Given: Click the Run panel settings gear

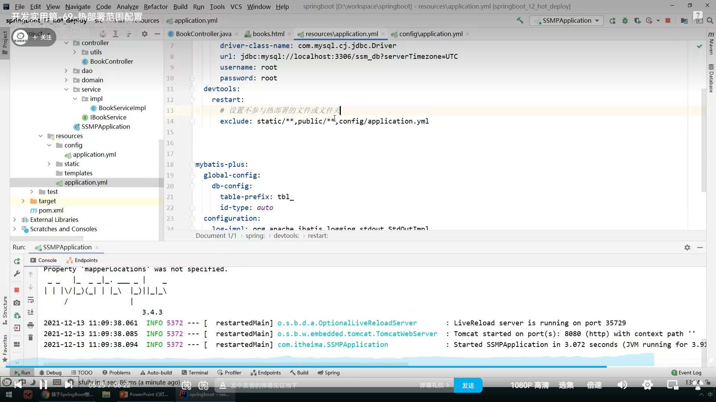Looking at the screenshot, I should [x=687, y=248].
